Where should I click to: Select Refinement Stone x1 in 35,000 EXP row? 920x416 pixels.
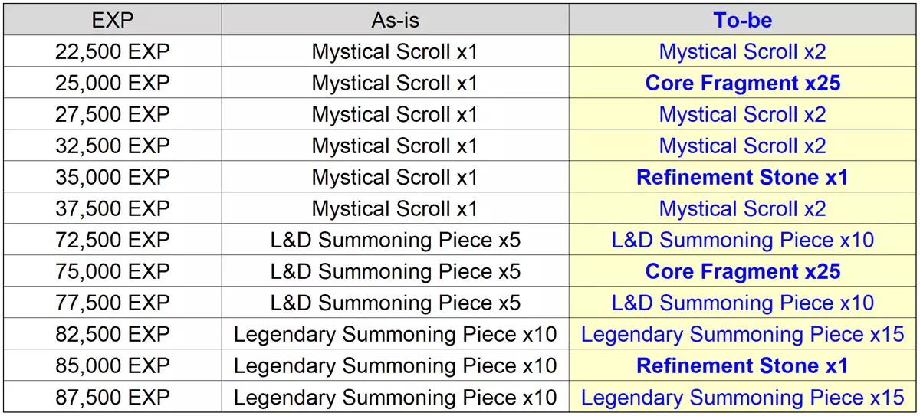742,177
